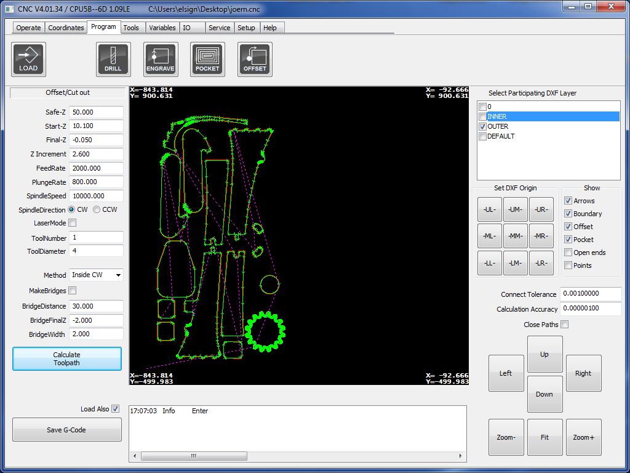Screen dimensions: 630x473
Task: Click the Calculate Toolpath button
Action: (67, 359)
